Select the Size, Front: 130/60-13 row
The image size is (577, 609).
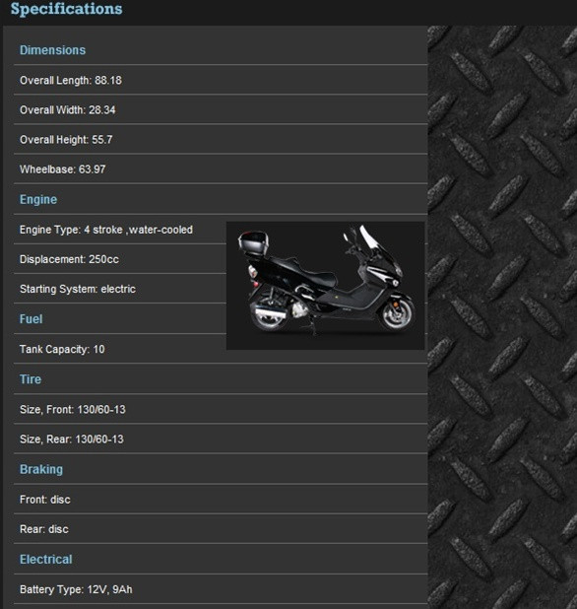[x=221, y=409]
